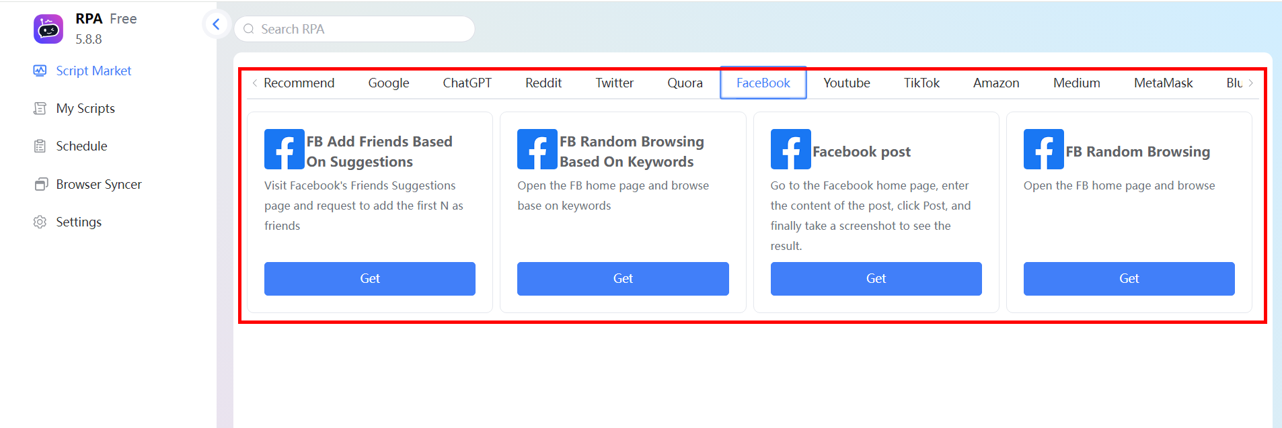Click Facebook icon on Keywords browsing card
The height and width of the screenshot is (428, 1282).
coord(537,149)
